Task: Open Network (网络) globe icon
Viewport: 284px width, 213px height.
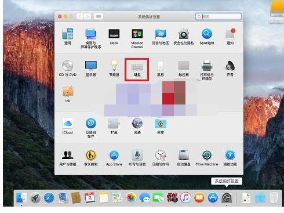Action: click(x=137, y=123)
